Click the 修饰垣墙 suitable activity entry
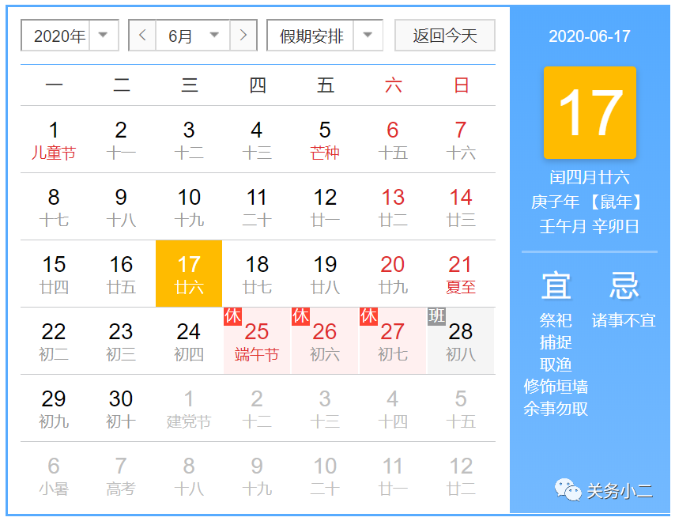675x521 pixels. click(556, 387)
